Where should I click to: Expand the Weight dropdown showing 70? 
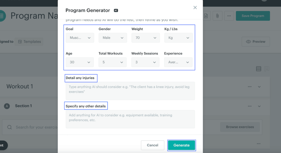[x=145, y=38]
